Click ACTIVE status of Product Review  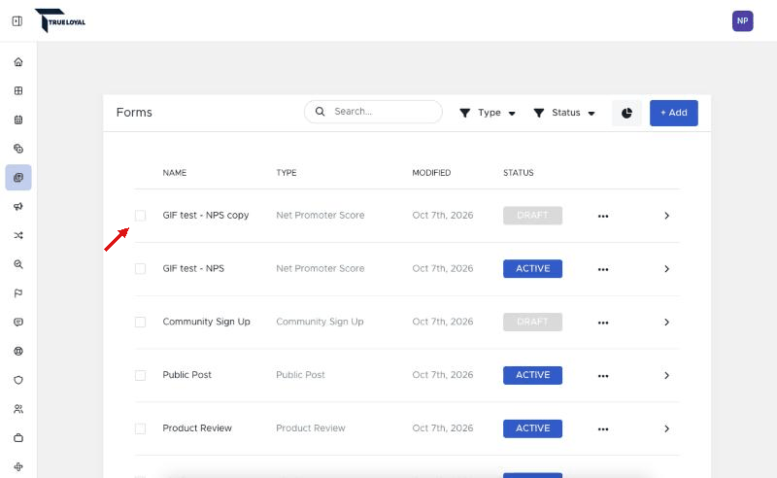tap(532, 428)
